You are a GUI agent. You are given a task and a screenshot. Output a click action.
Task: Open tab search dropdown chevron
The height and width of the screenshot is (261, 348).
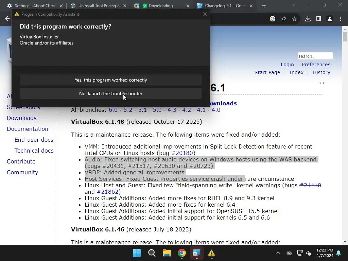pos(293,5)
